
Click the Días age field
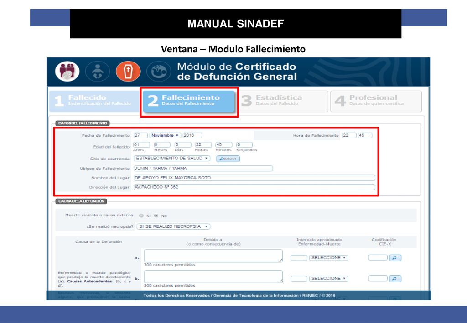[182, 144]
